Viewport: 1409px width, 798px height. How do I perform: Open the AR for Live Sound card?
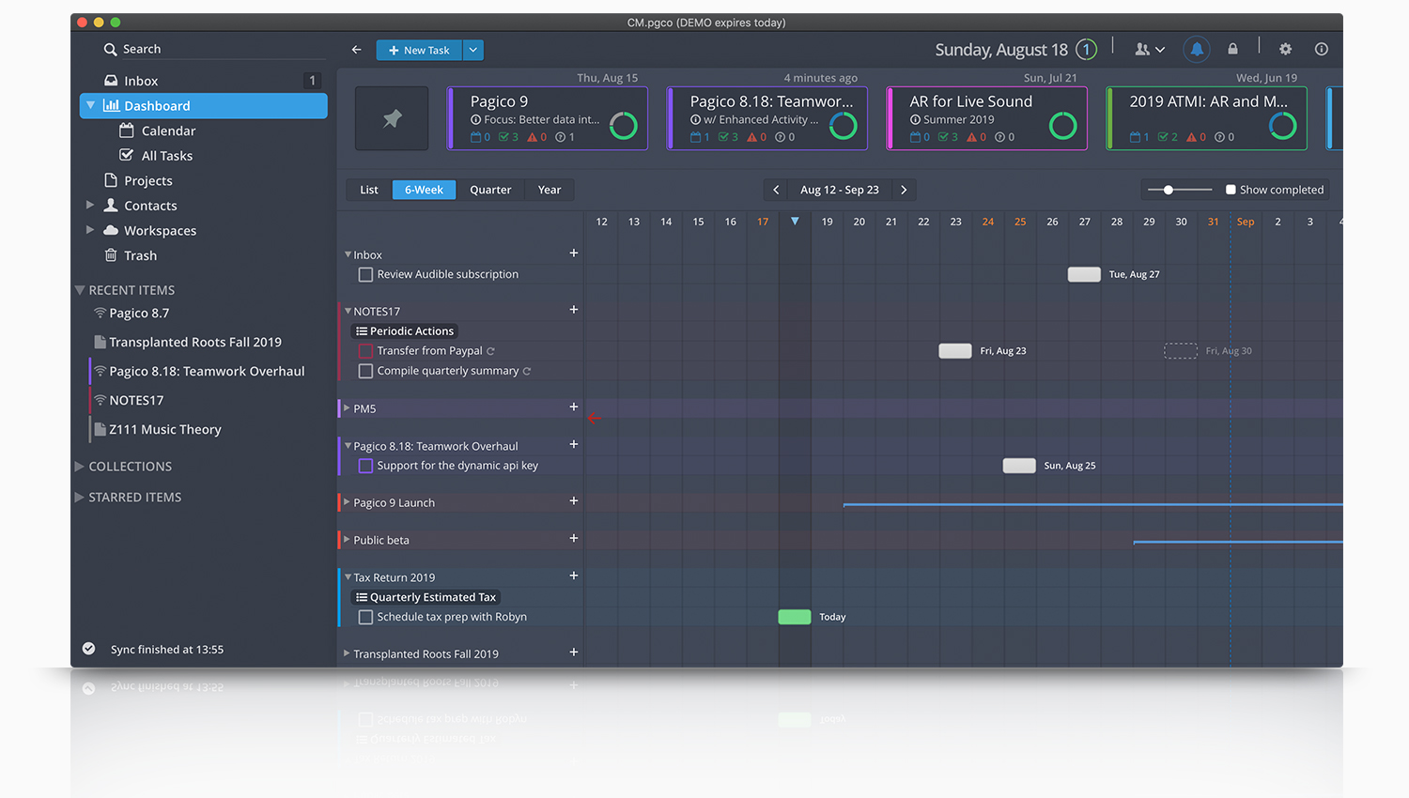[987, 118]
